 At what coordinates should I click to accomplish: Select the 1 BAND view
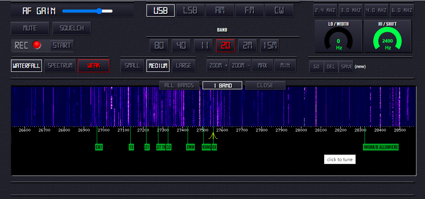point(222,85)
